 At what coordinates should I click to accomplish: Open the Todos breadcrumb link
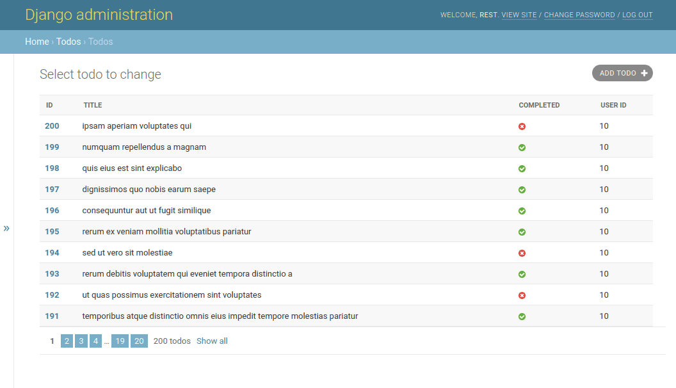coord(68,41)
